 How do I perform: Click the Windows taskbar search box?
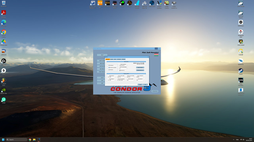(x=17, y=140)
